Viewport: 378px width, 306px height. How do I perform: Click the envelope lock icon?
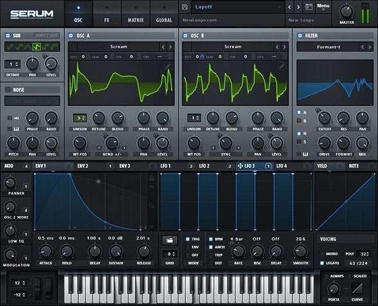click(x=152, y=179)
